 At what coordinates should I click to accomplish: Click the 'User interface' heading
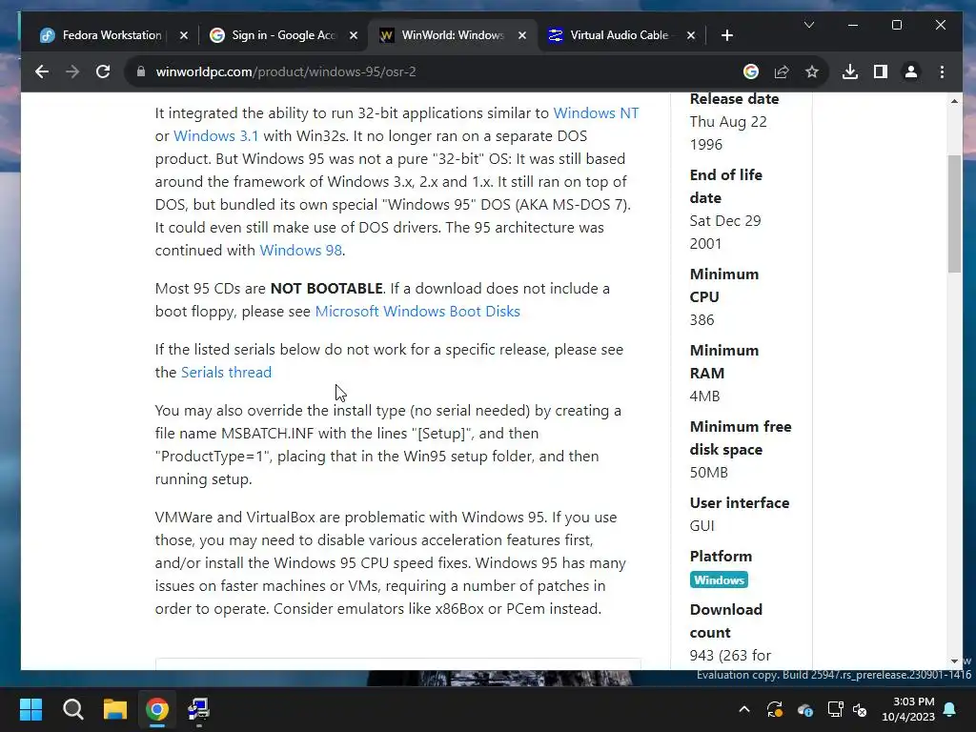[x=740, y=502]
